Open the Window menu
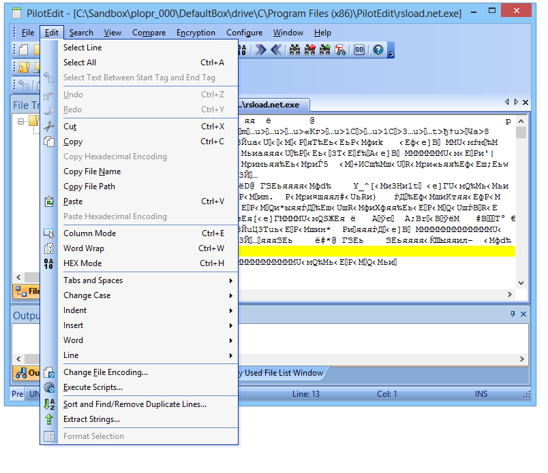The image size is (548, 473). pyautogui.click(x=288, y=33)
